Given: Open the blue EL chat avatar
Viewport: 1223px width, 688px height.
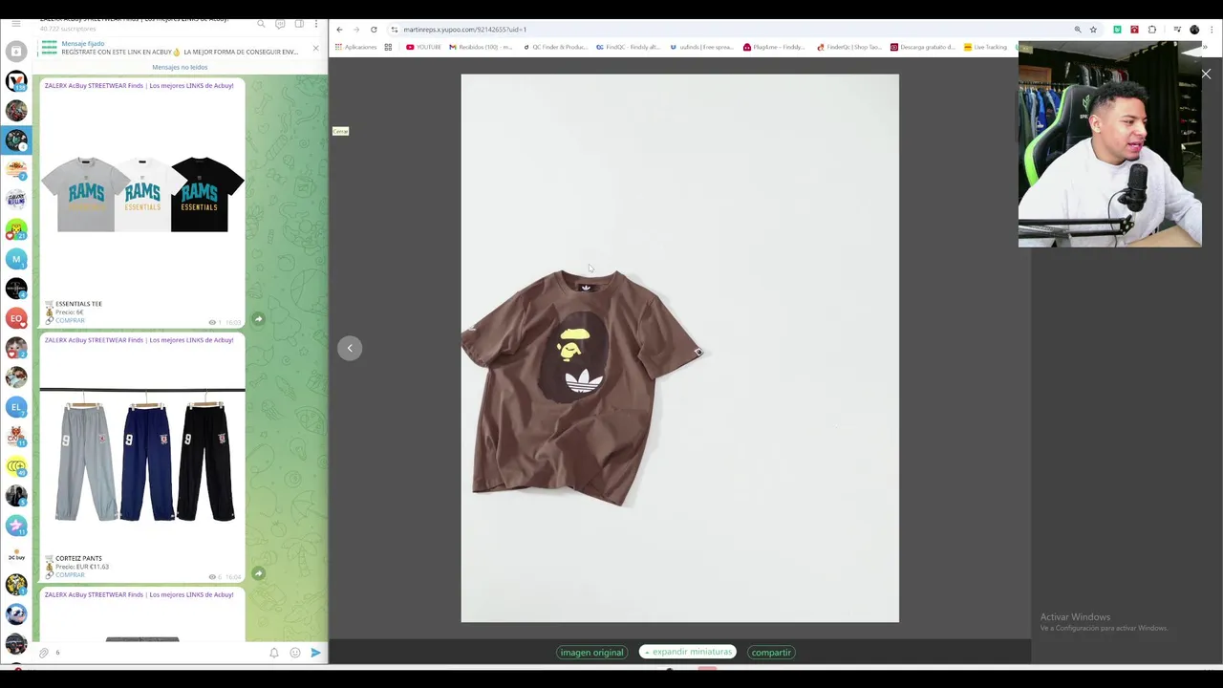Looking at the screenshot, I should [x=16, y=407].
